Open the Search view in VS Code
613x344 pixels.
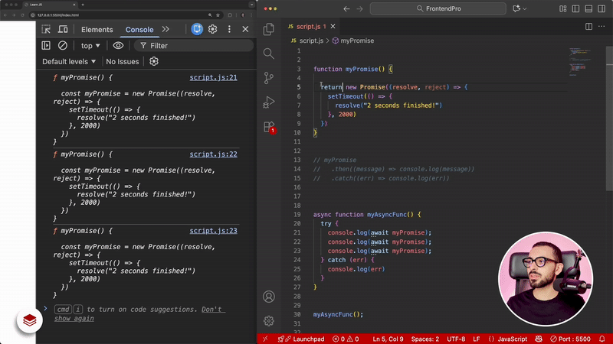point(269,54)
